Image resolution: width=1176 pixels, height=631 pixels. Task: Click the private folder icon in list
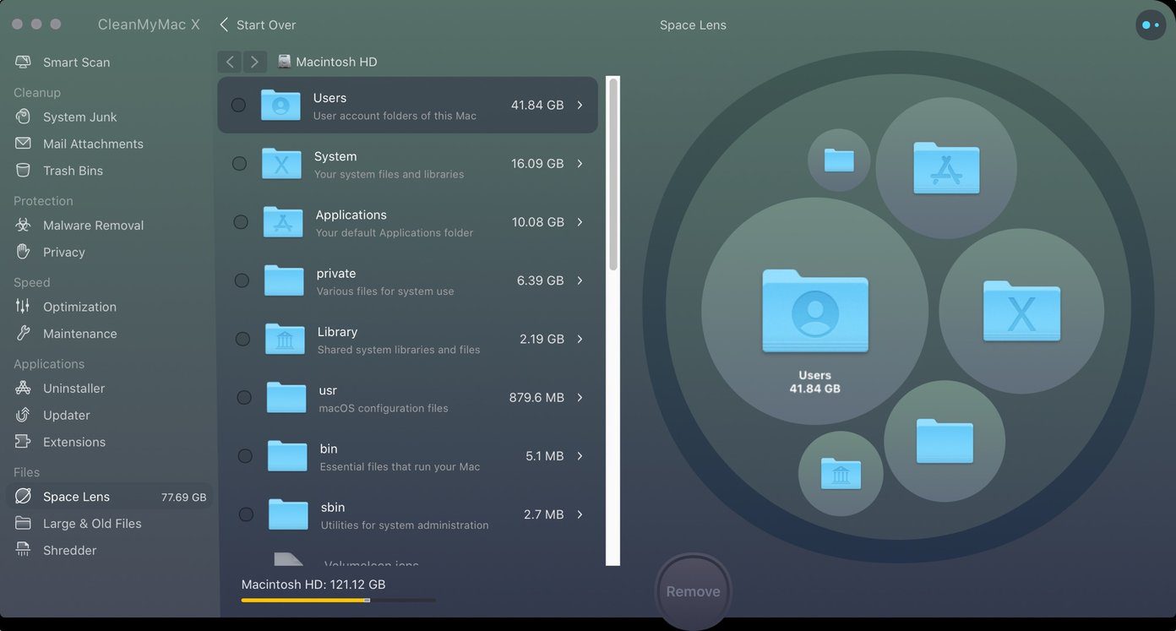(x=284, y=280)
